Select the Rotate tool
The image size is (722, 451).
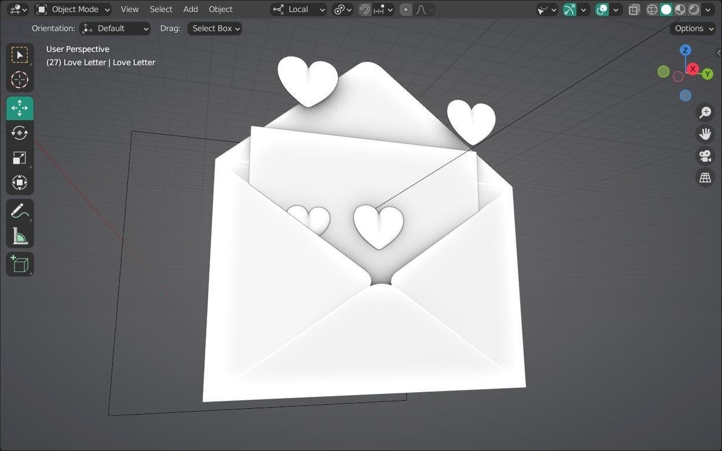[x=20, y=133]
